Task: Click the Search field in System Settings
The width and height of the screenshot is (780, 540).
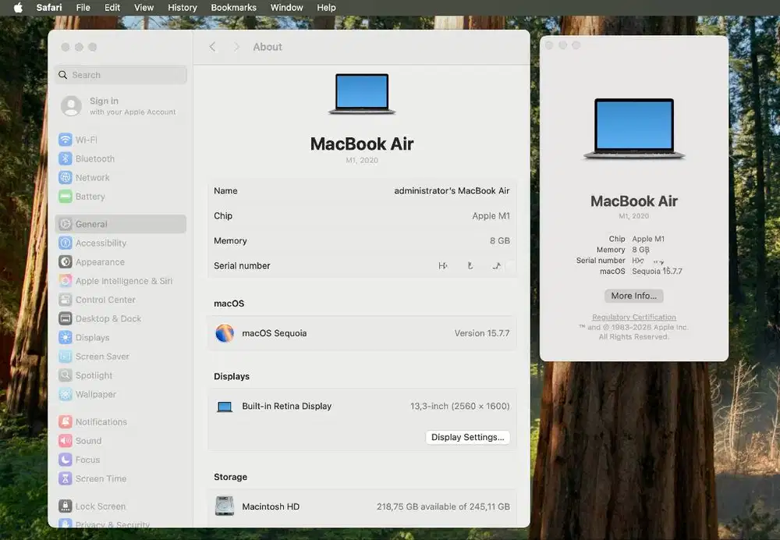Action: coord(121,75)
